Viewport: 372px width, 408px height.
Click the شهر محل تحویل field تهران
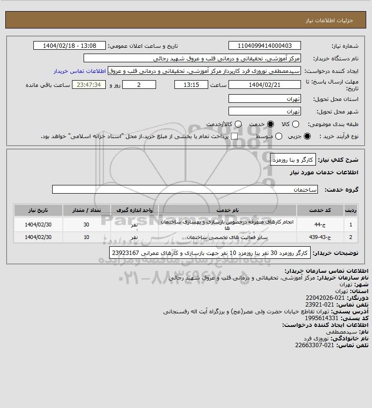264,111
